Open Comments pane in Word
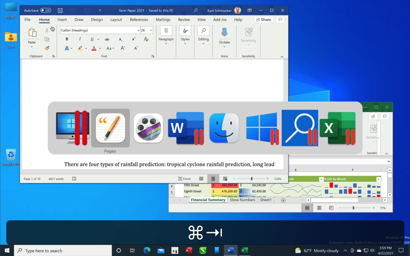The width and height of the screenshot is (410, 256). (280, 20)
